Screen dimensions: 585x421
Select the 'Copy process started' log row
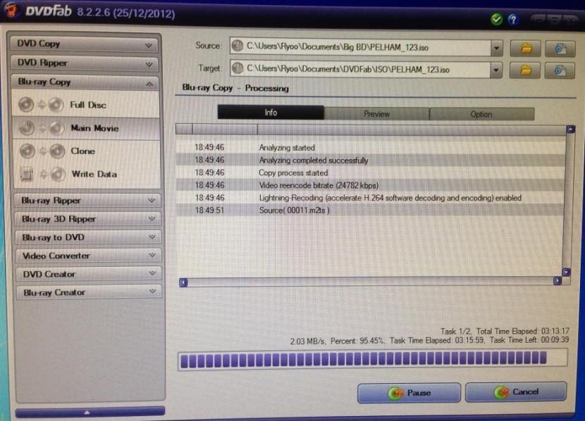(x=370, y=173)
